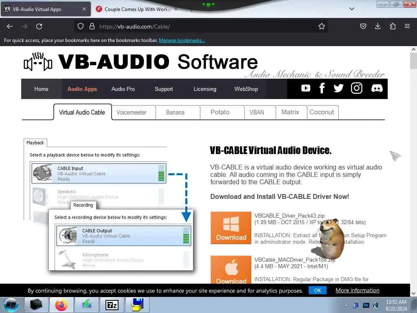Open the More information cookie link
The width and height of the screenshot is (417, 313).
tap(358, 290)
